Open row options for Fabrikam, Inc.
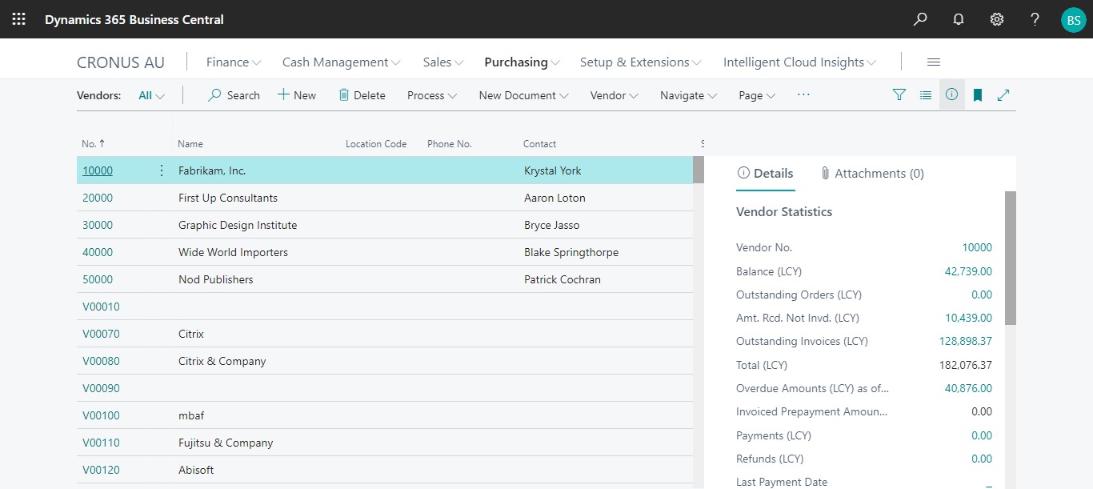1093x489 pixels. coord(162,170)
